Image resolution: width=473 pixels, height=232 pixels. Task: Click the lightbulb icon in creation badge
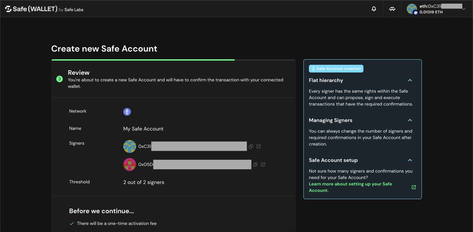[313, 69]
